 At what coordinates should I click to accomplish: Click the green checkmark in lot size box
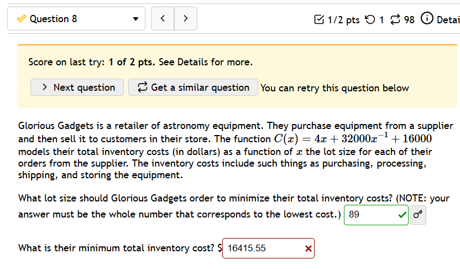click(401, 215)
